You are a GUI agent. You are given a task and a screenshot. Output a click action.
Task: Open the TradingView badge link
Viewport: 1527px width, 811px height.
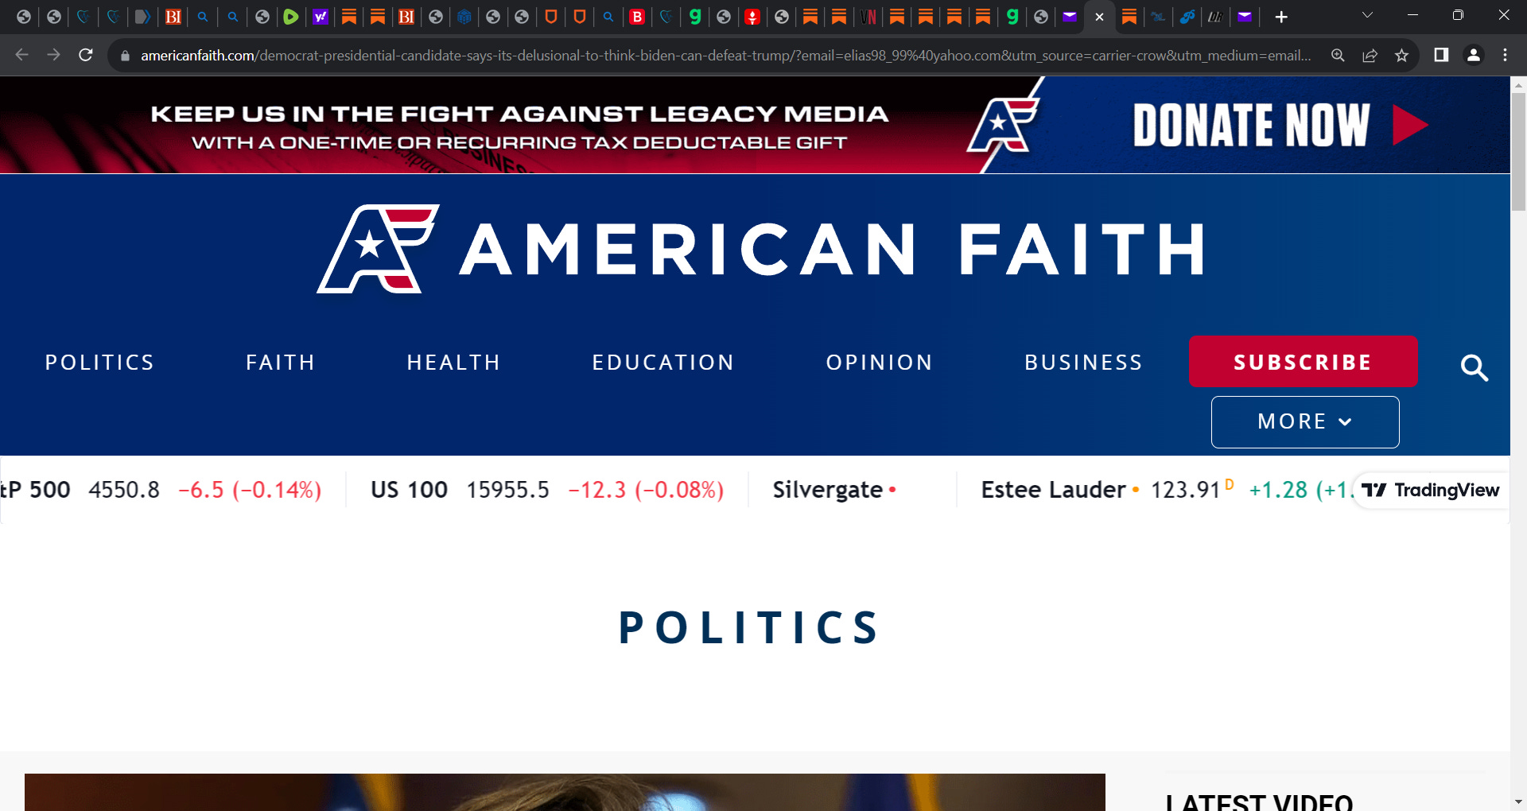[x=1430, y=490]
